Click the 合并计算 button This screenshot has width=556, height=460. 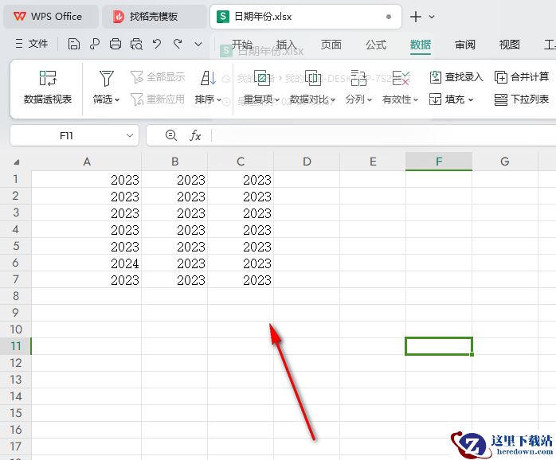pyautogui.click(x=522, y=77)
